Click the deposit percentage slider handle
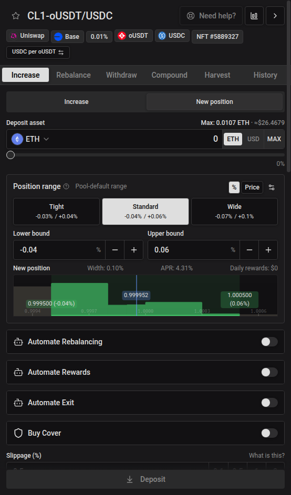 (11, 155)
